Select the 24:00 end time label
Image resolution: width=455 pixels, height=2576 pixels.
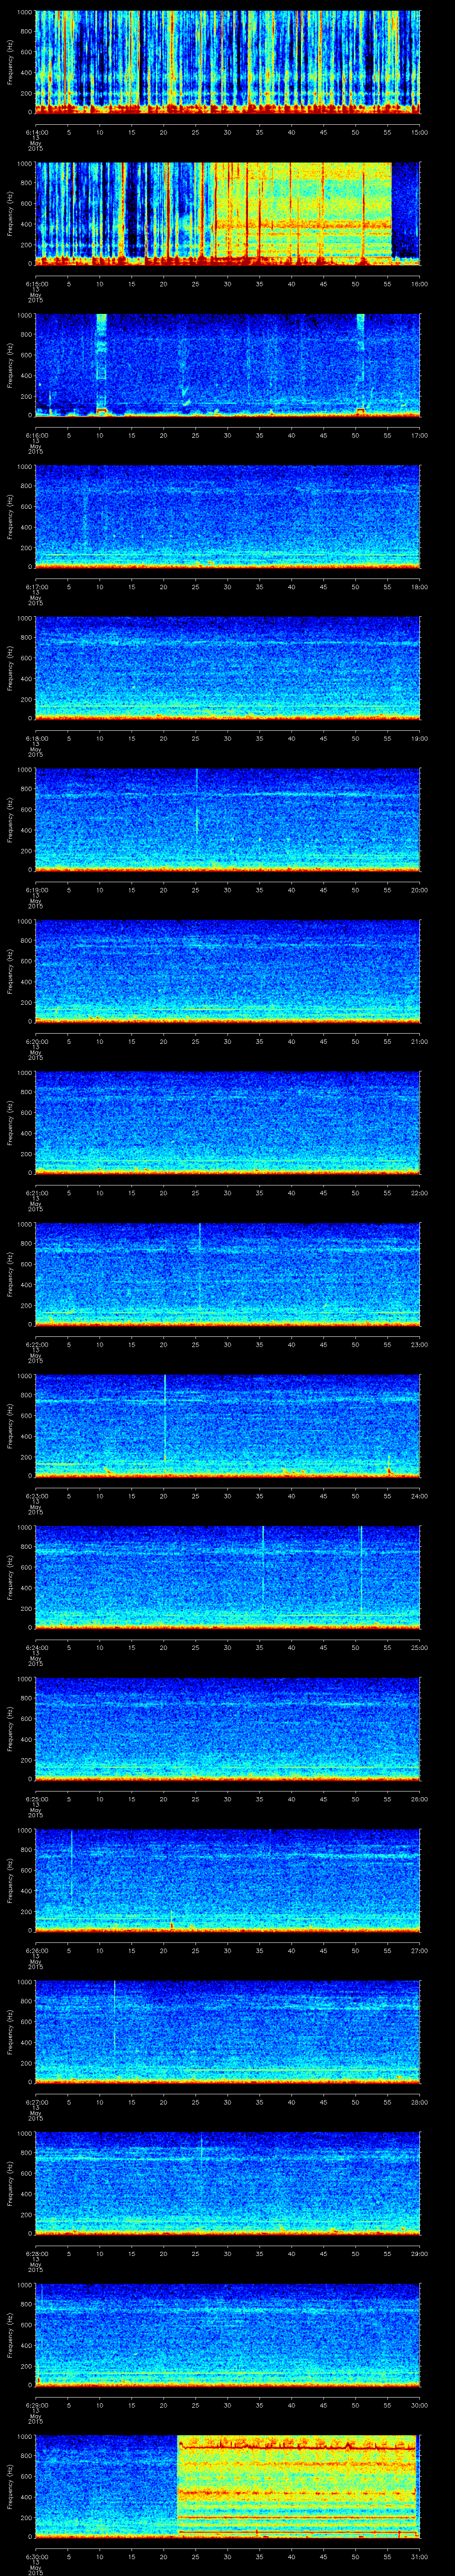click(x=420, y=1495)
